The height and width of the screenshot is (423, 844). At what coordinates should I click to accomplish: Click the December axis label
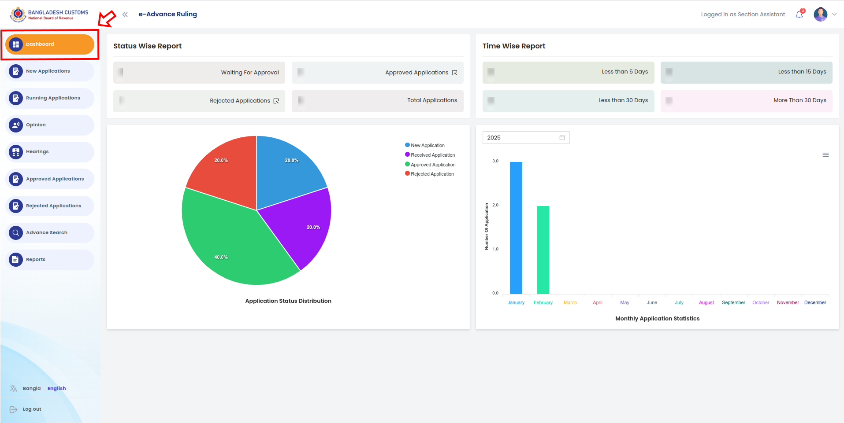(815, 303)
